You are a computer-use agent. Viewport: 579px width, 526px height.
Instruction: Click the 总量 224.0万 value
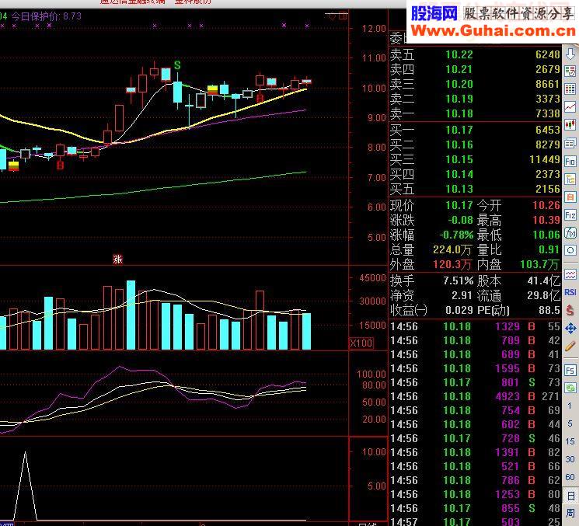[x=452, y=250]
